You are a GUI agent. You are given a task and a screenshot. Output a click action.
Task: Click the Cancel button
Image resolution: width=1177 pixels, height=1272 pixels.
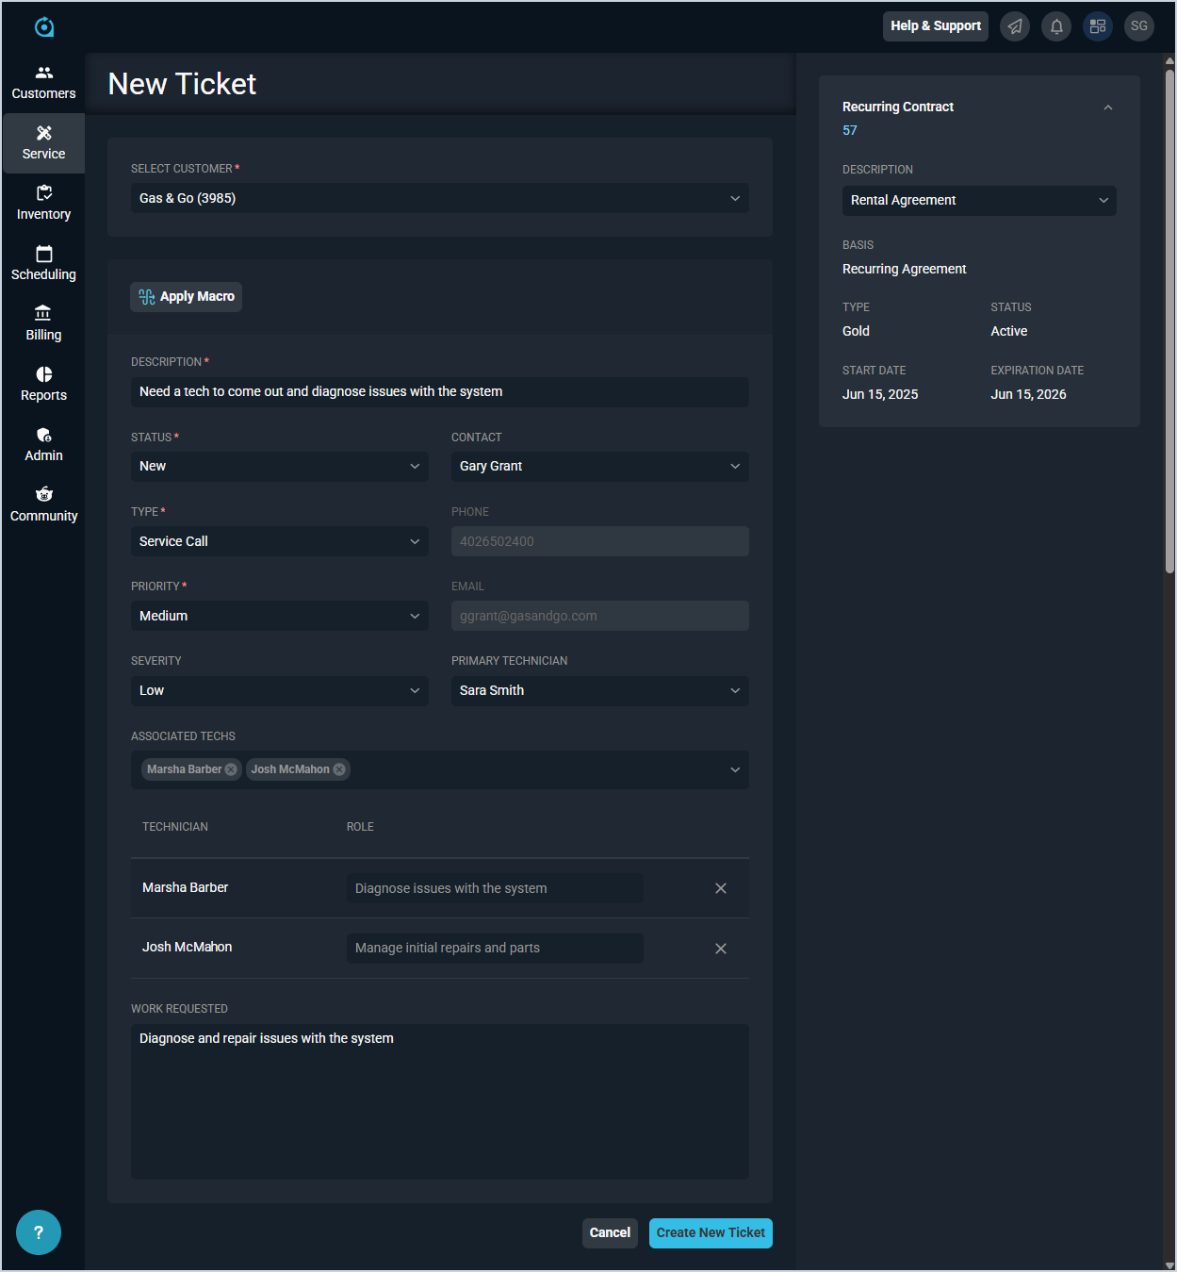tap(610, 1232)
